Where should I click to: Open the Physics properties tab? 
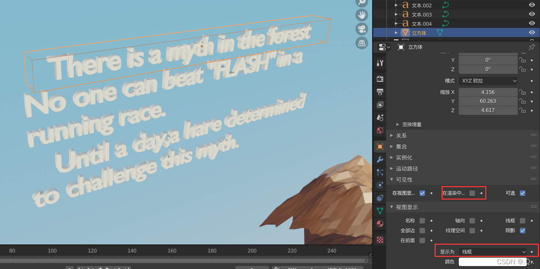(380, 185)
